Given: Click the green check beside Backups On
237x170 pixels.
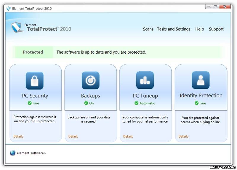Looking at the screenshot, I should tap(86, 103).
